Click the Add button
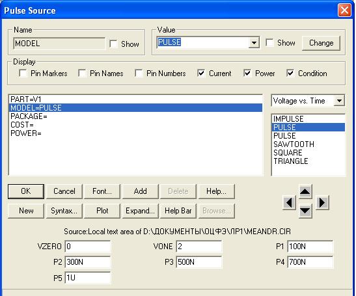The height and width of the screenshot is (296, 356). tap(141, 191)
